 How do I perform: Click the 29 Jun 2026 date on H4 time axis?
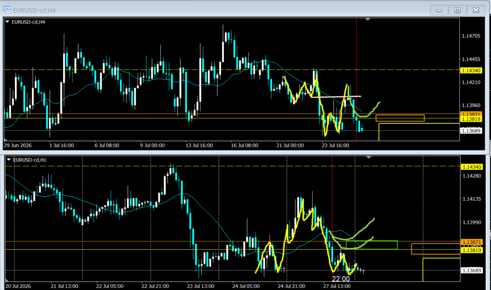18,145
